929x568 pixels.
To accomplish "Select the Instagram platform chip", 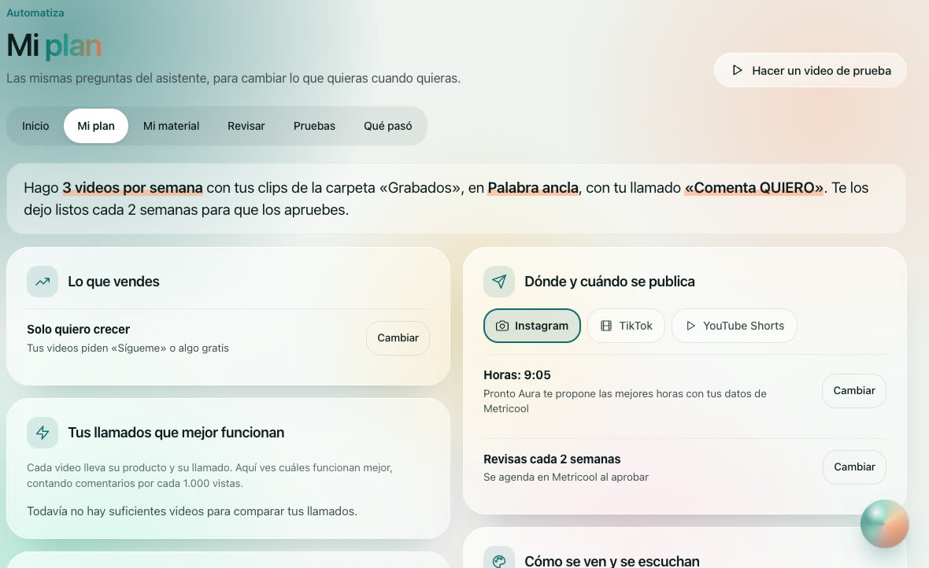I will [x=532, y=326].
